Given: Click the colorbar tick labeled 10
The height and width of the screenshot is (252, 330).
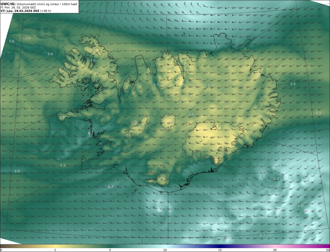Looking at the screenshot, I should coord(165,250).
